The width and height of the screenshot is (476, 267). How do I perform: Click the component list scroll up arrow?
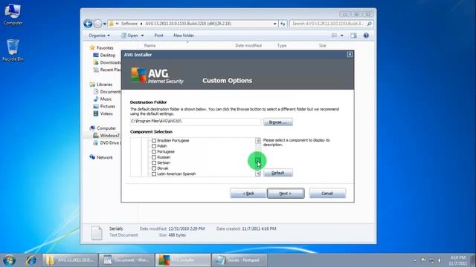coord(258,141)
